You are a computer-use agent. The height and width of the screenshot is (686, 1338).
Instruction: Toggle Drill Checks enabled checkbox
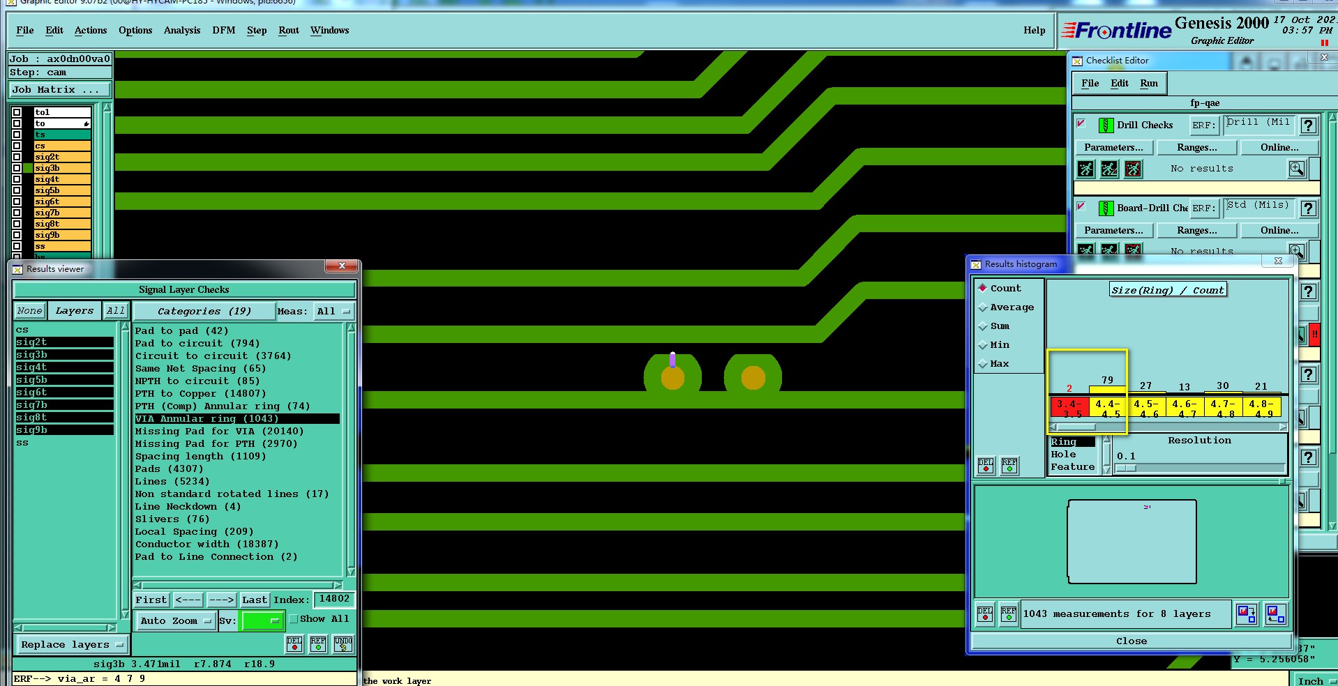pyautogui.click(x=1081, y=123)
